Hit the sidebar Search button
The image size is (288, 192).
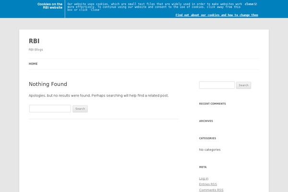[x=243, y=85]
